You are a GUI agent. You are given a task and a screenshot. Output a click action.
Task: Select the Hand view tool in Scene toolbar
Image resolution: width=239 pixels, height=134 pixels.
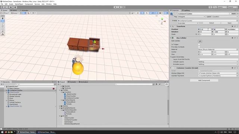coord(3,18)
